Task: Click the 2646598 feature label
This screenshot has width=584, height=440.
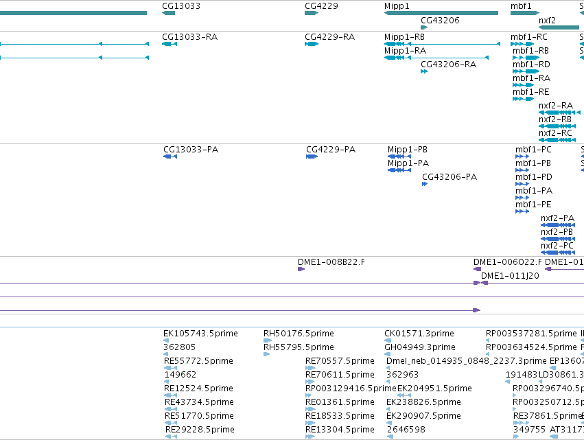Action: point(406,430)
